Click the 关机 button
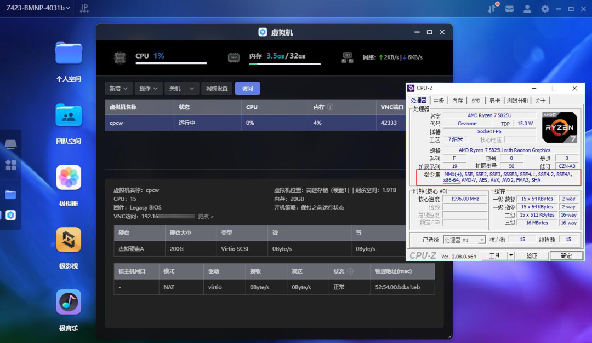592x343 pixels. coord(175,88)
